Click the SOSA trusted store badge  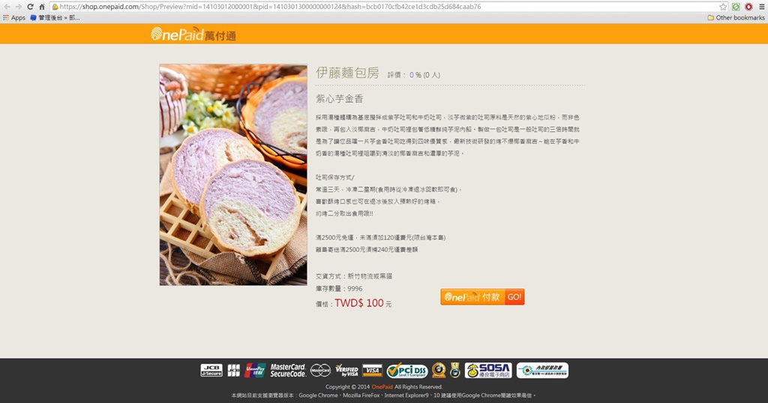[x=488, y=371]
